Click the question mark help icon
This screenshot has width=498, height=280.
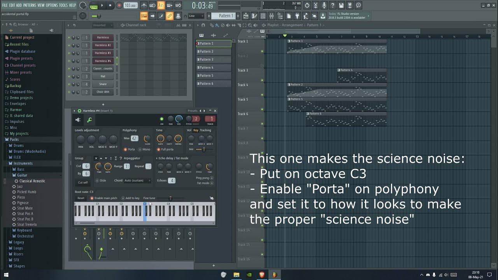click(332, 5)
